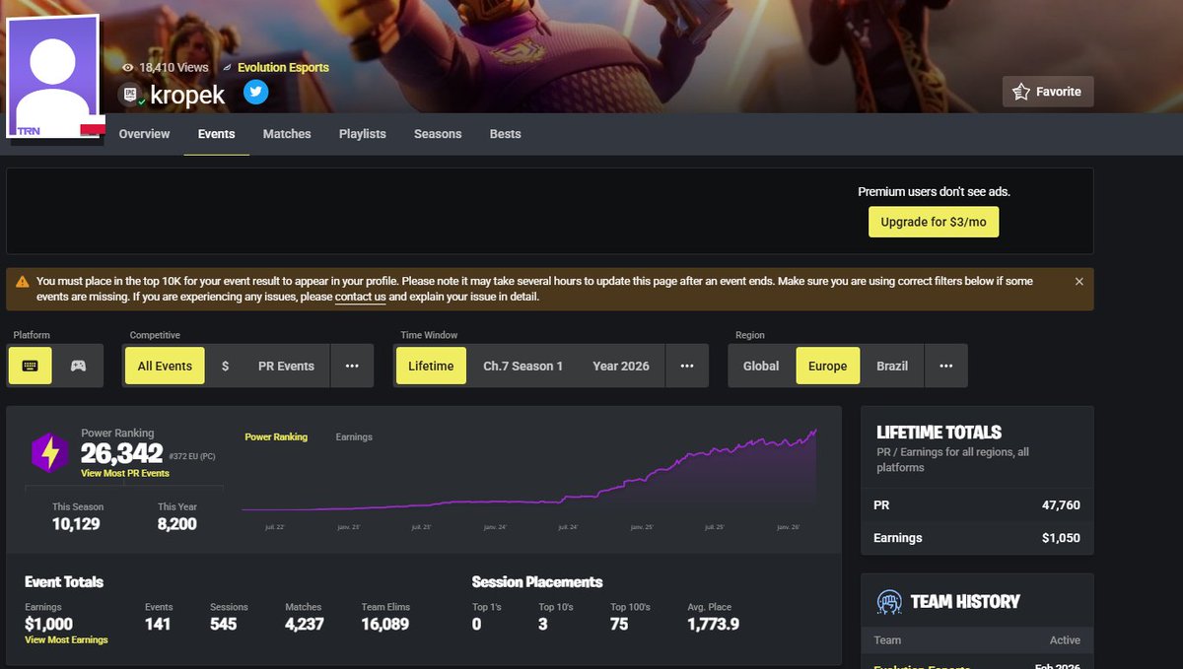Click Upgrade for $3/mo button

coord(934,222)
